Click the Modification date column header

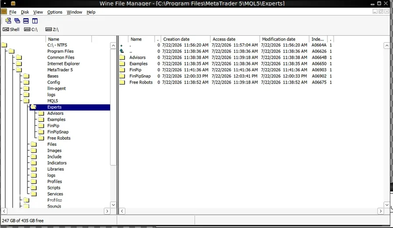point(284,39)
